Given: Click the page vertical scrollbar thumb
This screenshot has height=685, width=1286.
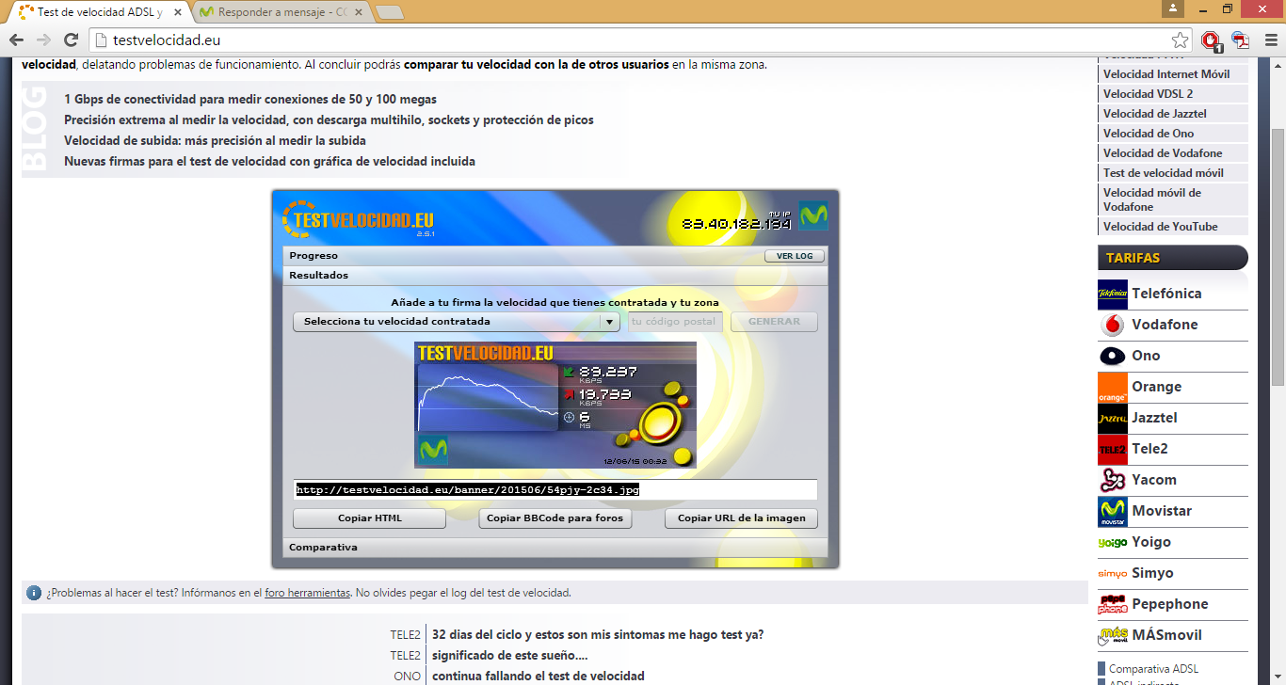Looking at the screenshot, I should 1278,257.
